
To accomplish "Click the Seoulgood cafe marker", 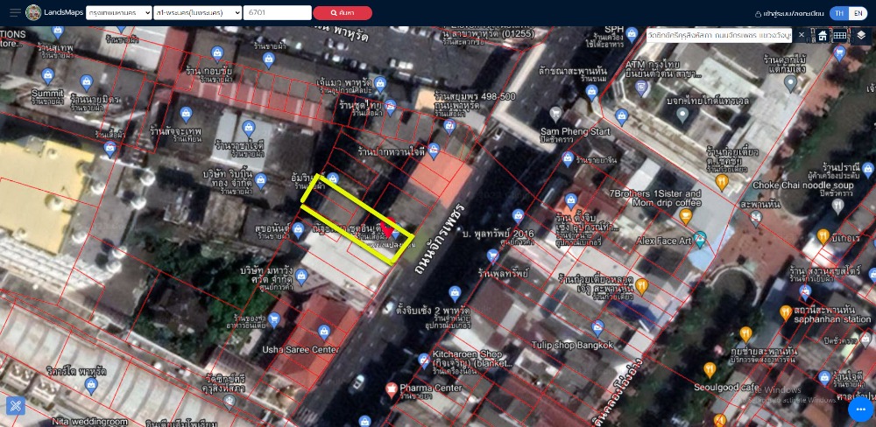I will (710, 369).
